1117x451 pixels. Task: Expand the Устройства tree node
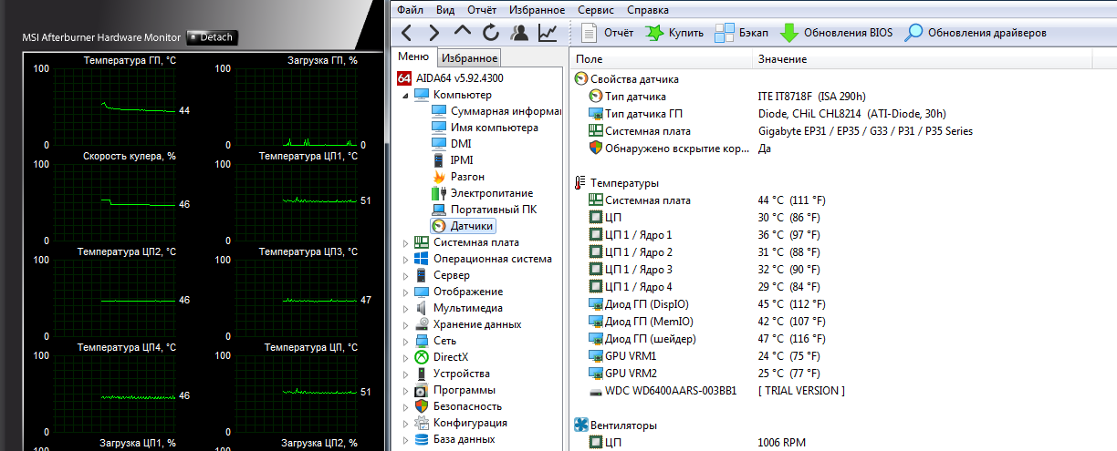[406, 374]
